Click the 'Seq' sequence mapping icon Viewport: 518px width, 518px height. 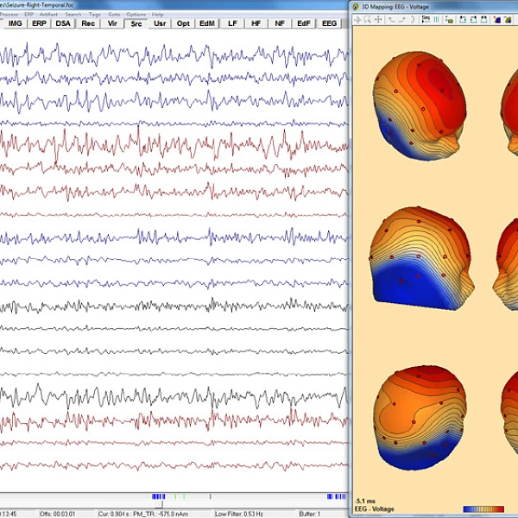click(x=426, y=20)
